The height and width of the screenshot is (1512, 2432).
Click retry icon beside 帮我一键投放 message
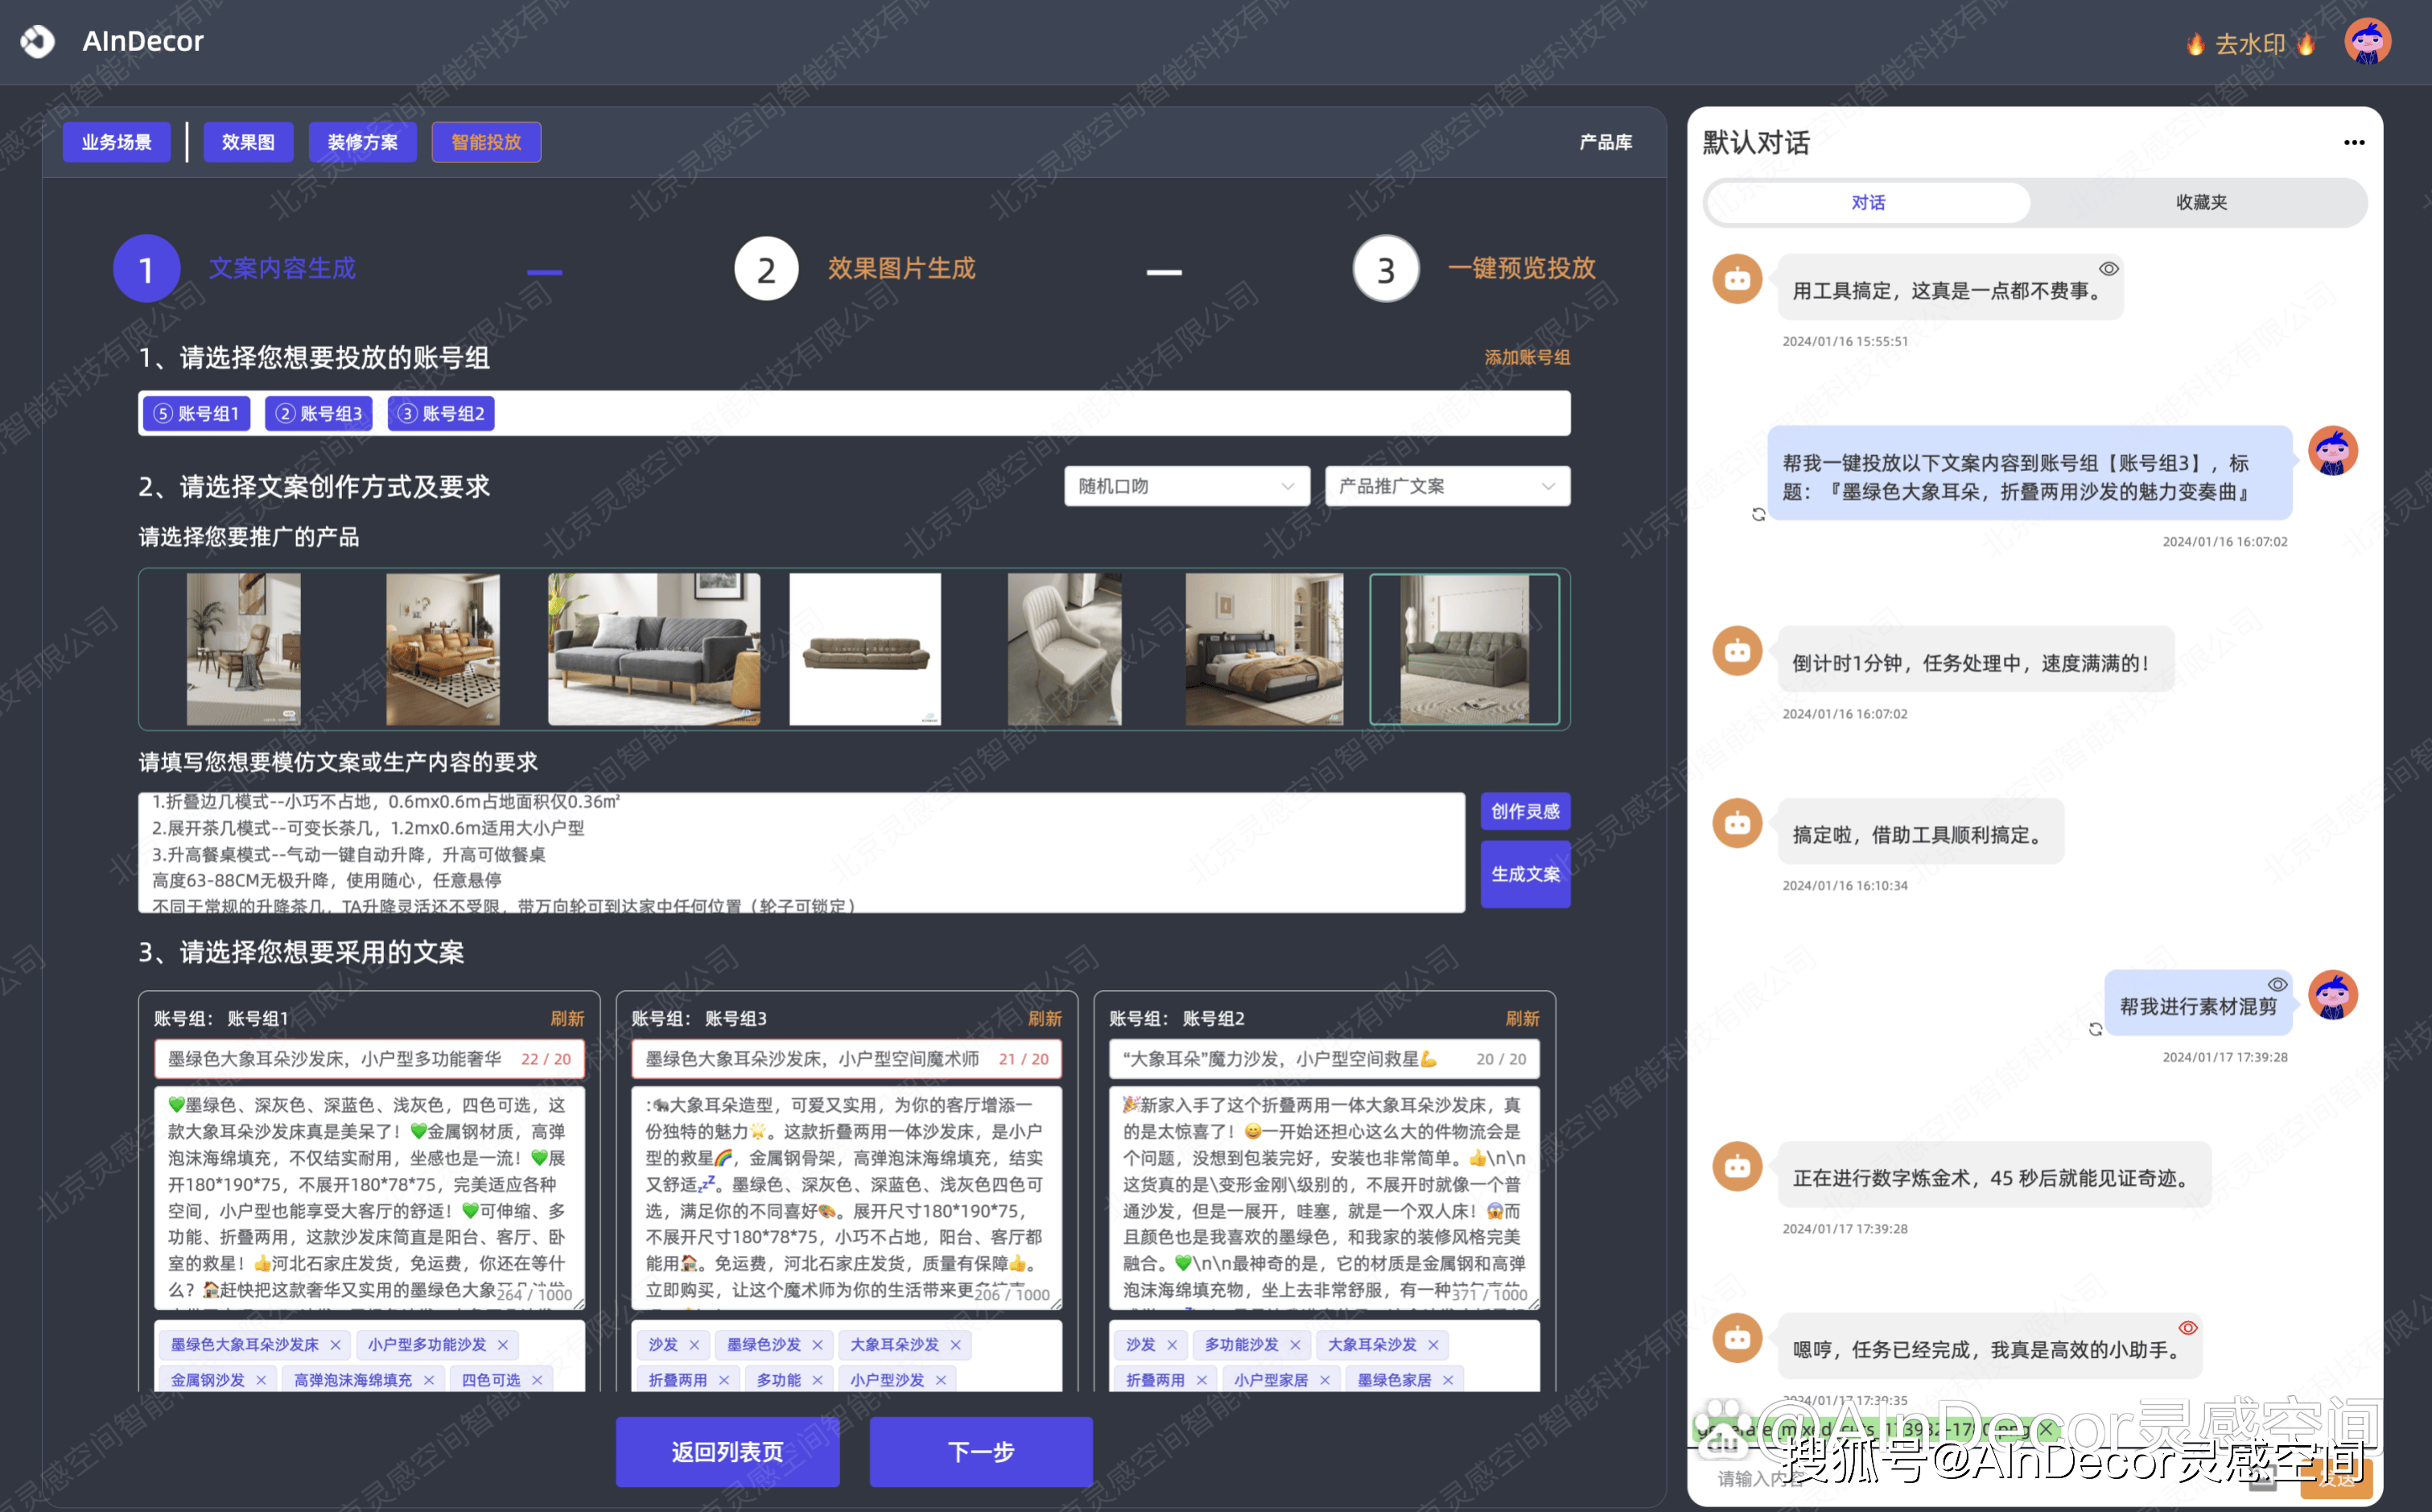1758,515
